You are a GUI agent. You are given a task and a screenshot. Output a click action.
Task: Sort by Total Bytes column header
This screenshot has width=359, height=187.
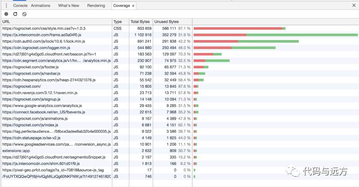pyautogui.click(x=141, y=22)
